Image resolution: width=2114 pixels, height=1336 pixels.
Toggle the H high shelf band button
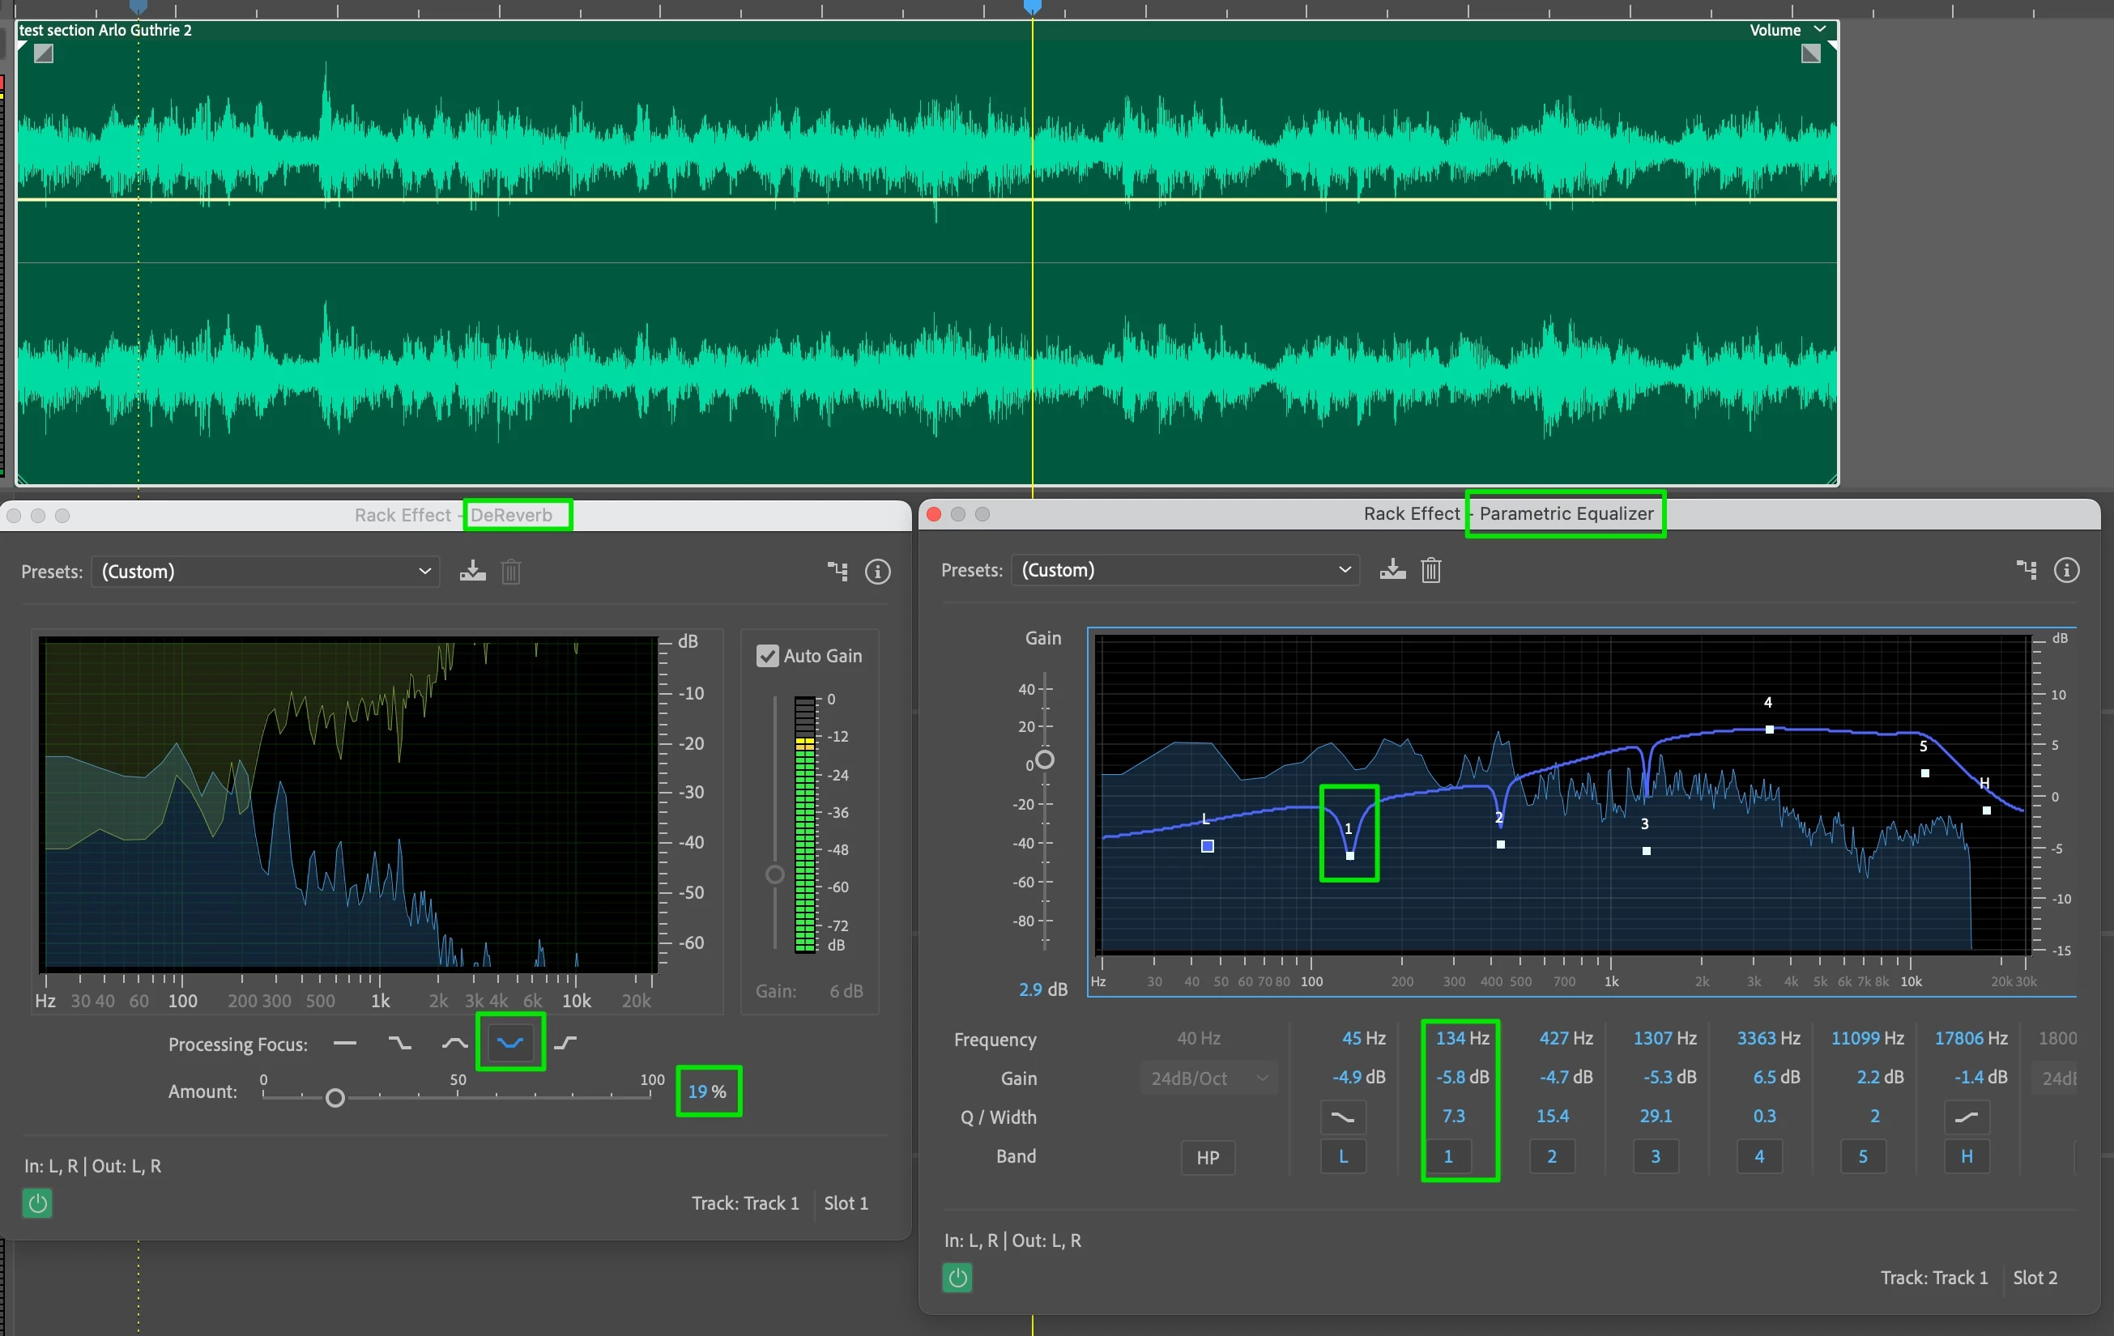(x=1967, y=1156)
